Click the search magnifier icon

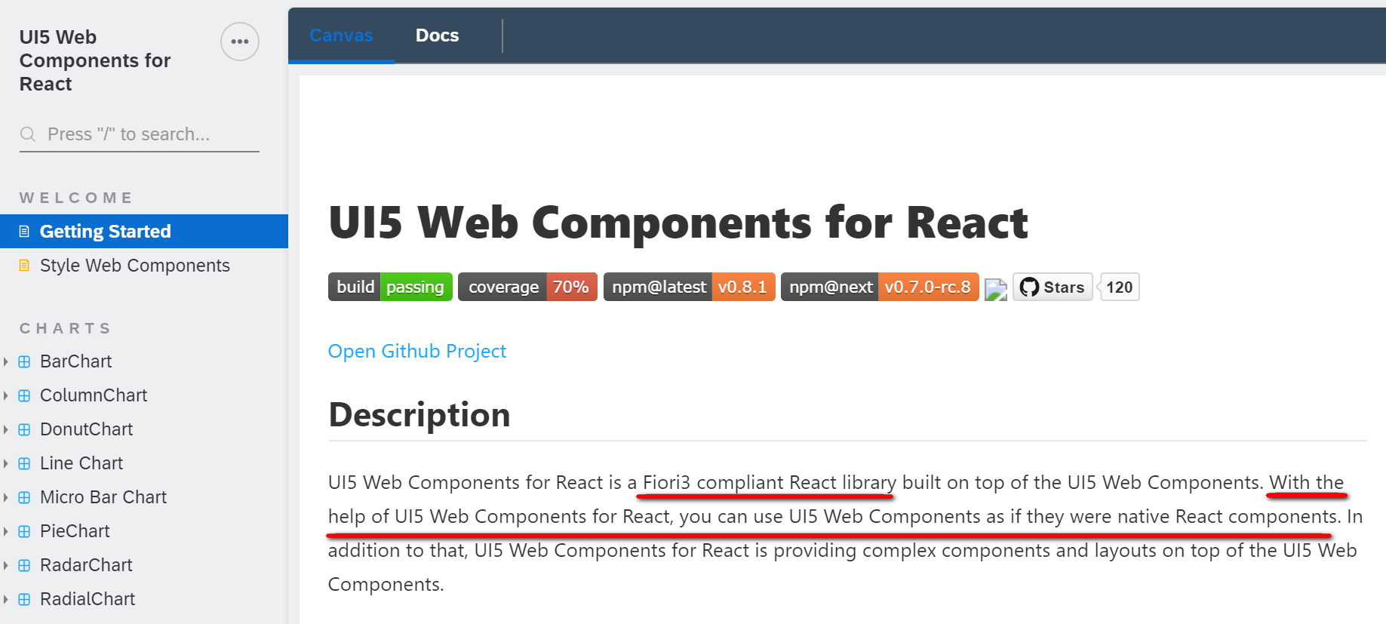point(28,134)
